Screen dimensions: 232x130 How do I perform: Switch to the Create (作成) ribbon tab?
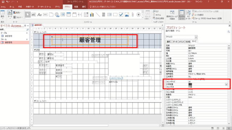[x=20, y=7]
